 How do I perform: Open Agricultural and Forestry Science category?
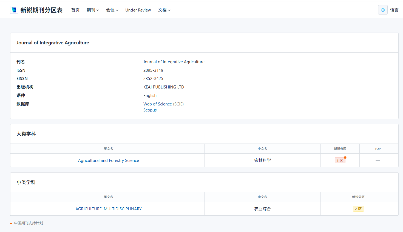click(x=108, y=161)
